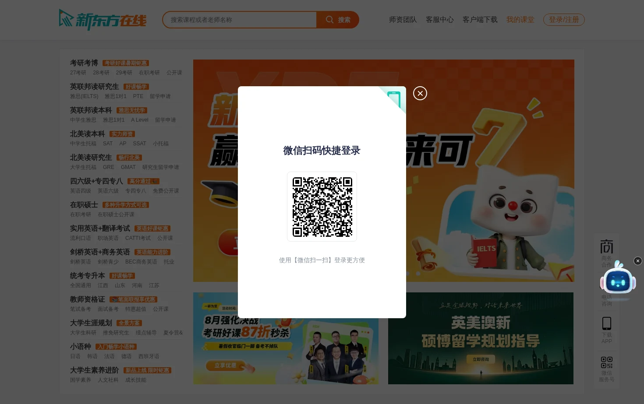Open the 统考专升本 category
Screen dimensions: 644x404
pos(88,276)
